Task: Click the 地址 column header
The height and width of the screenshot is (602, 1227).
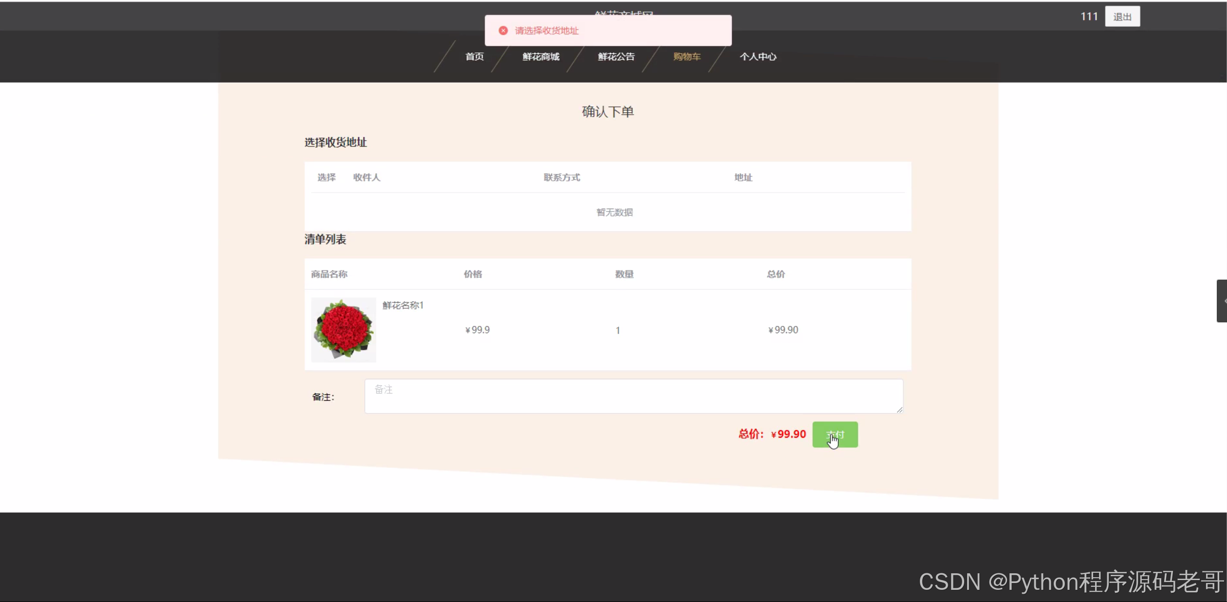Action: 743,177
